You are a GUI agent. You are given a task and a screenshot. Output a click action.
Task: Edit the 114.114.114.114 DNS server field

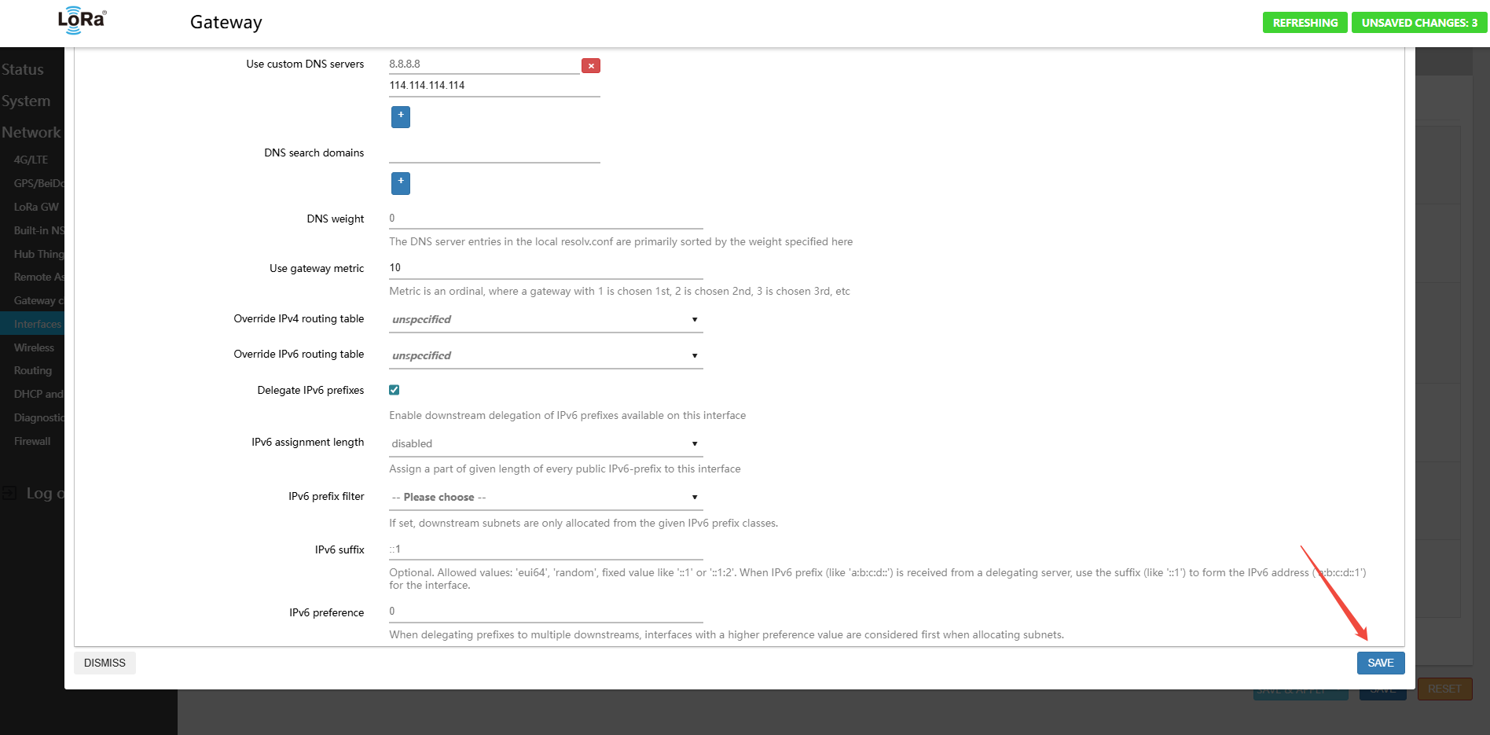click(494, 86)
